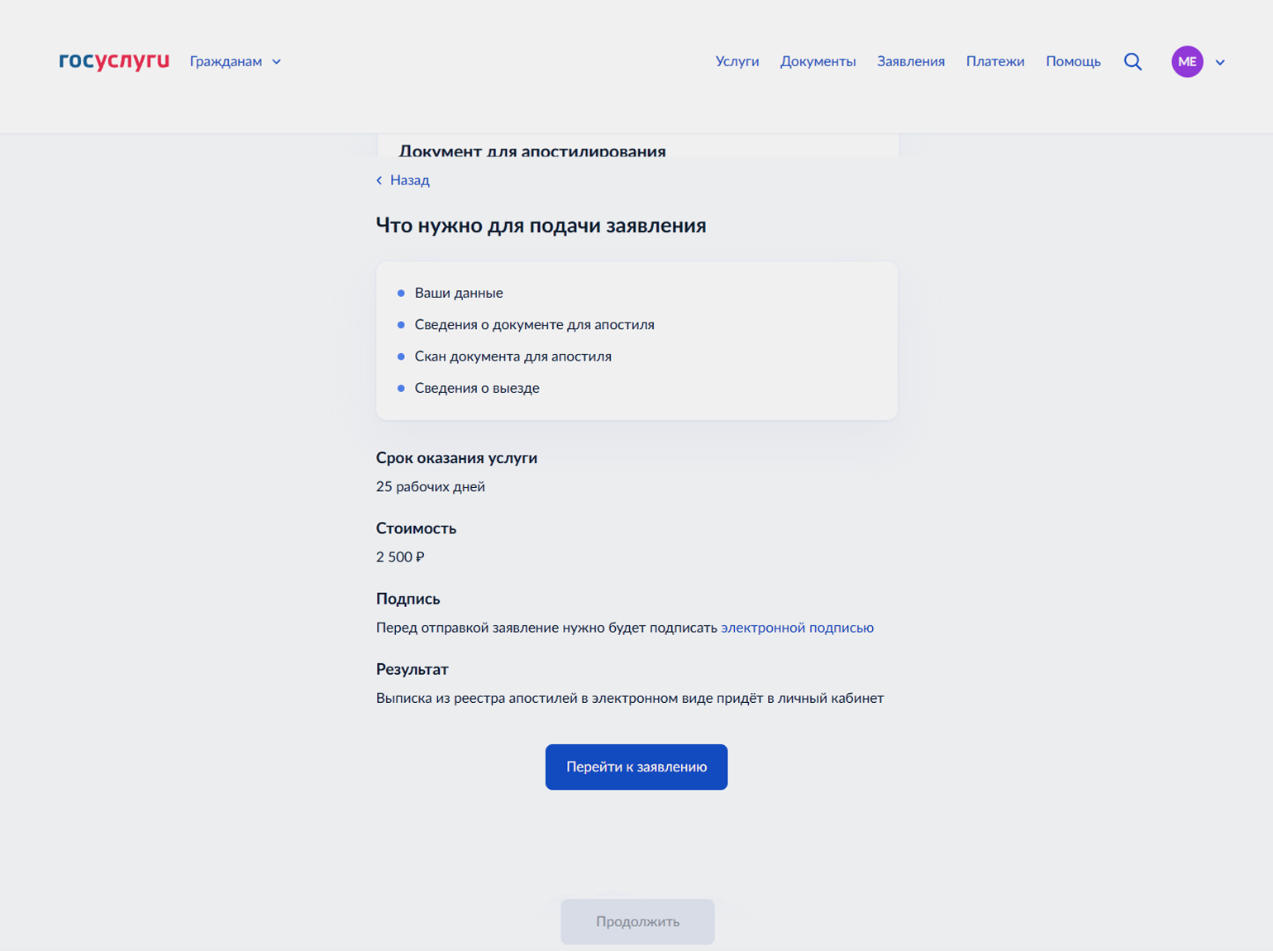
Task: Go to the Документы section
Action: [818, 61]
